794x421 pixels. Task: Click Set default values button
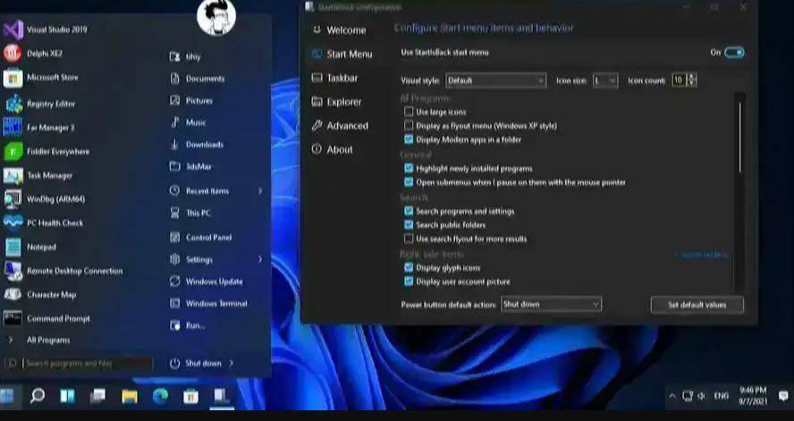point(697,305)
